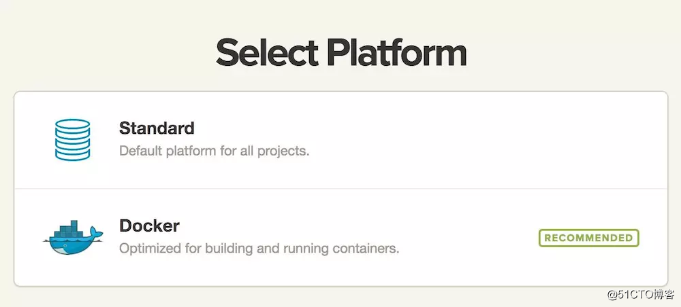Select the Standard platform title

click(157, 128)
